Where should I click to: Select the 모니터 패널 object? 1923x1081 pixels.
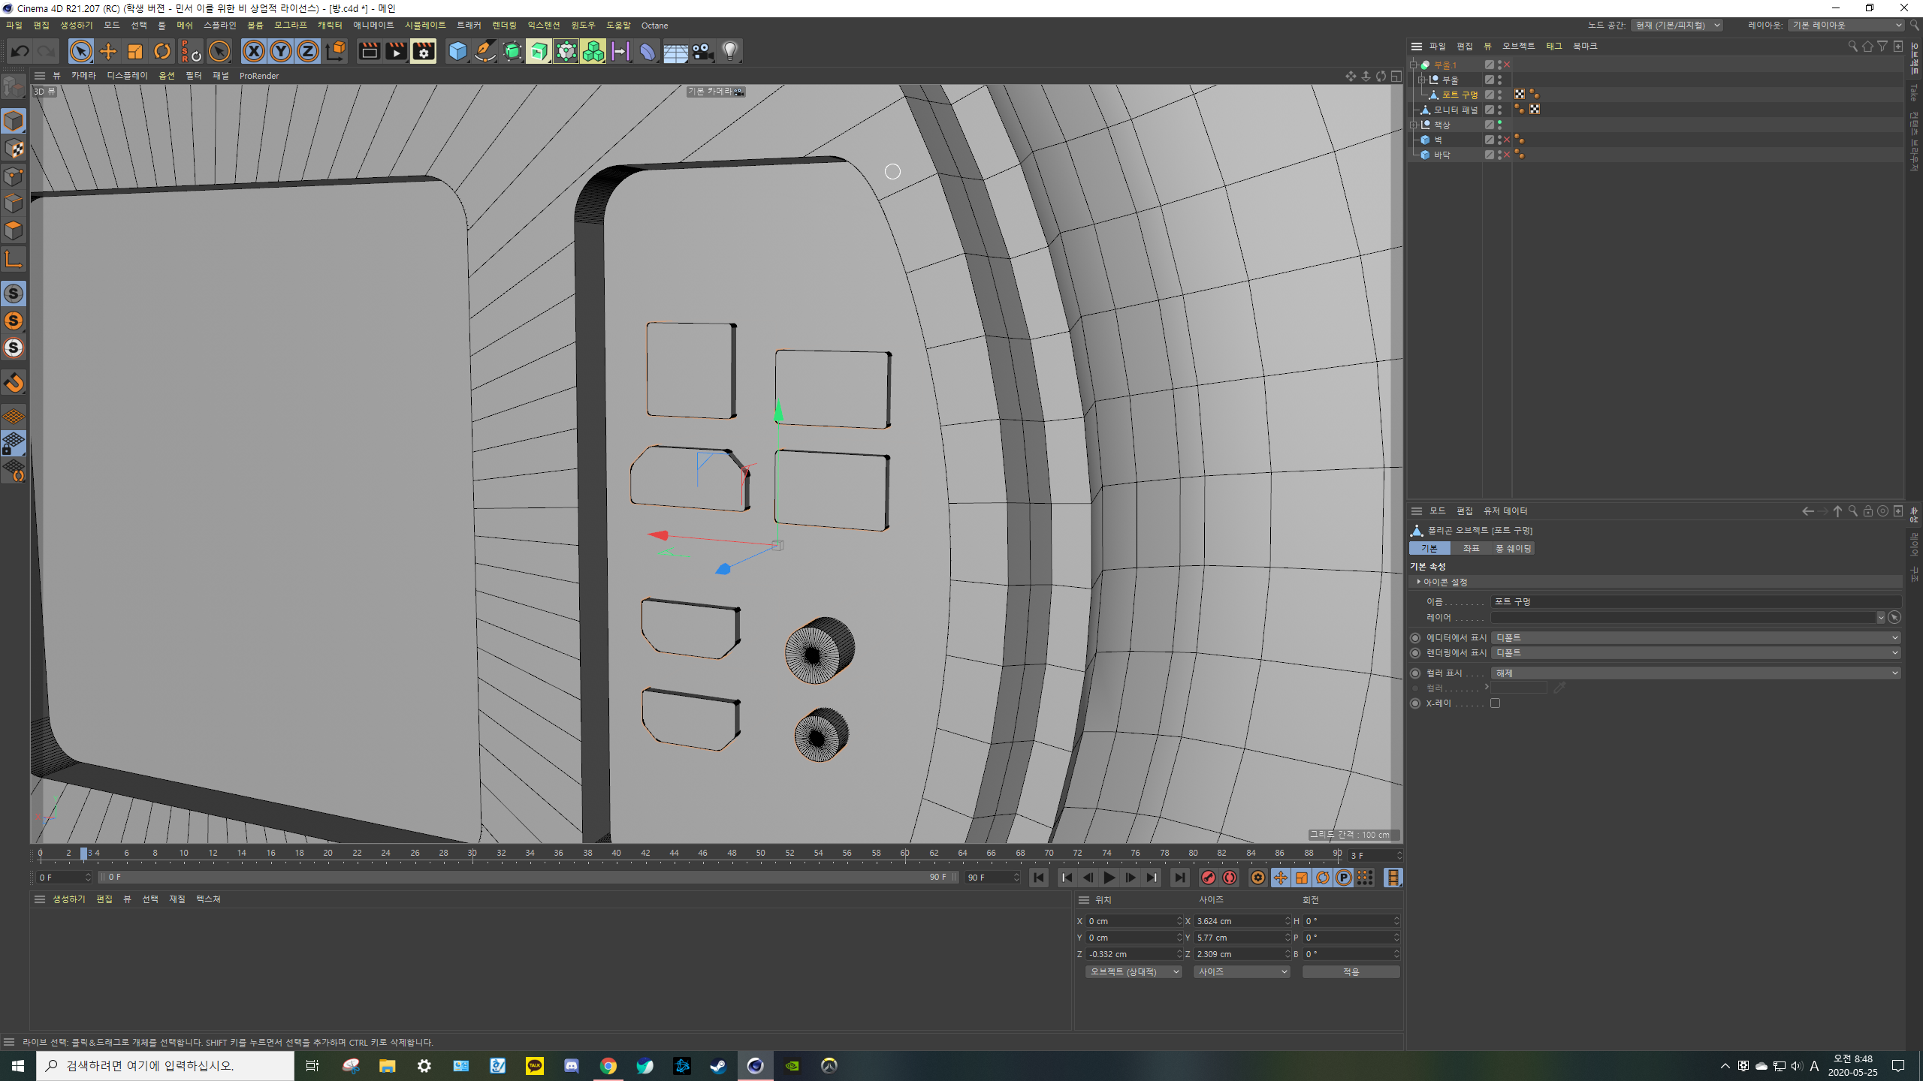click(x=1455, y=110)
